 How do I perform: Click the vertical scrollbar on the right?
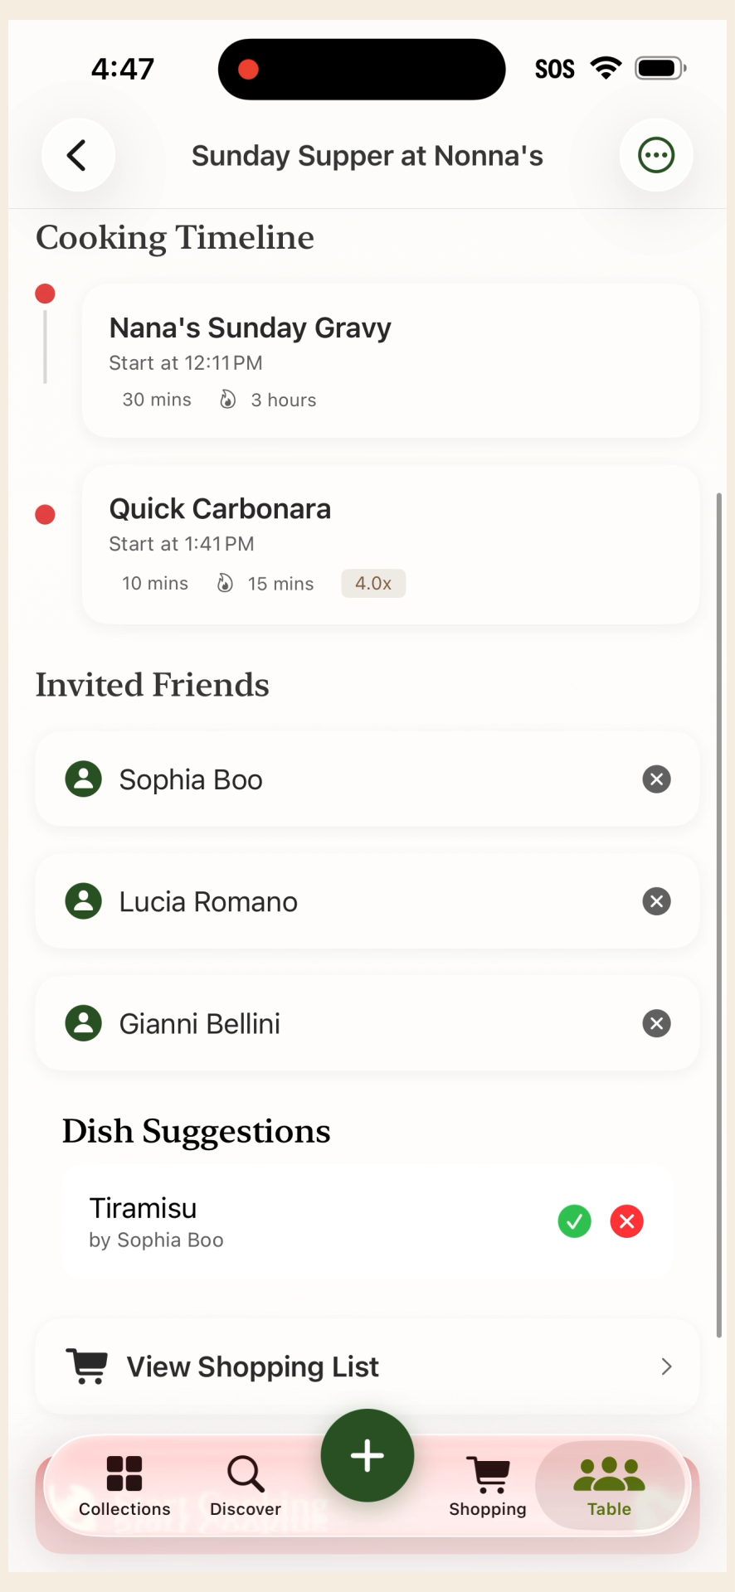(719, 912)
